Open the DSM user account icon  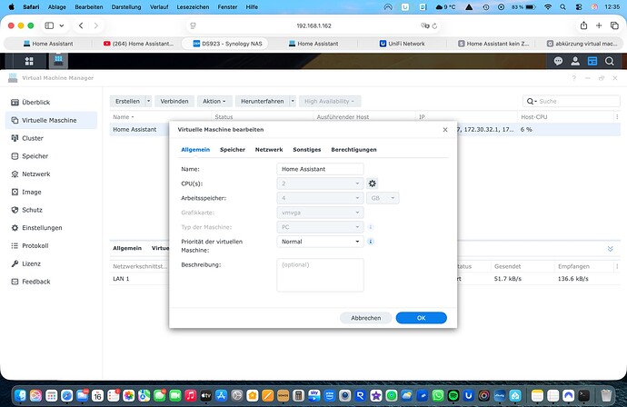(575, 62)
